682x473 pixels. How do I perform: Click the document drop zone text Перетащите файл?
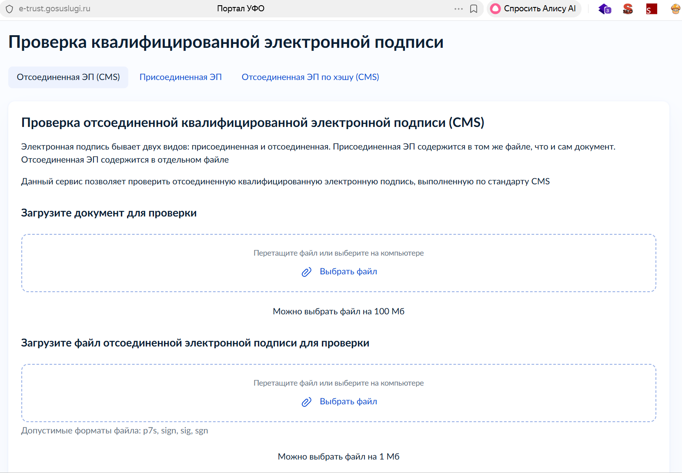pyautogui.click(x=338, y=253)
